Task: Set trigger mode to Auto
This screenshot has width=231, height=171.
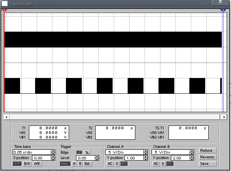Action: click(65, 164)
